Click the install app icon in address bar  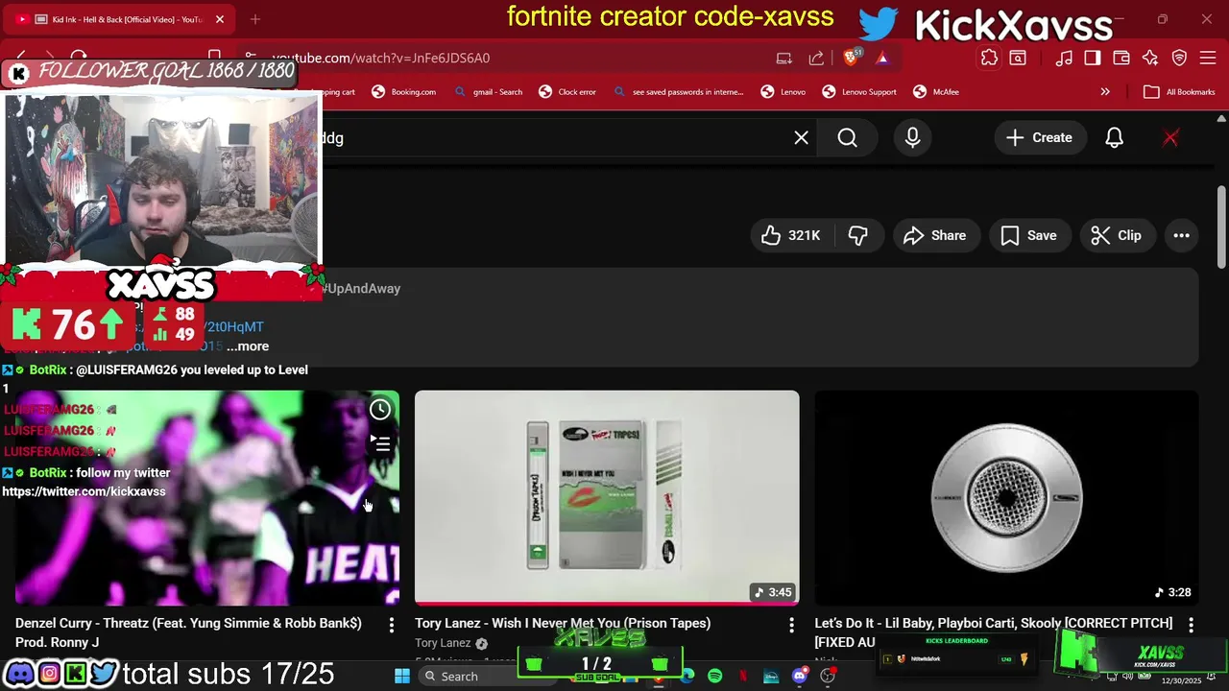[x=784, y=58]
